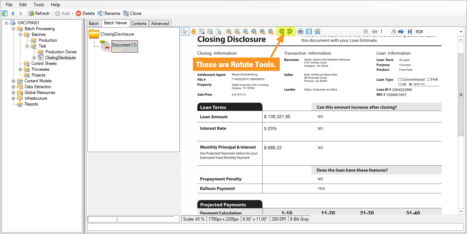Open the viewer tools wrench icon
The image size is (467, 234).
tap(317, 32)
